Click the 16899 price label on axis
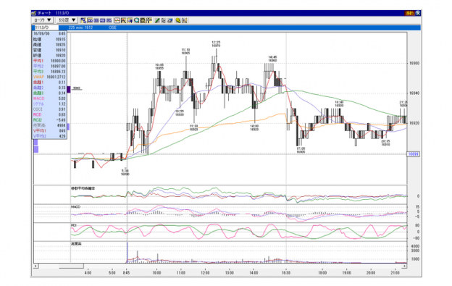 coord(413,154)
